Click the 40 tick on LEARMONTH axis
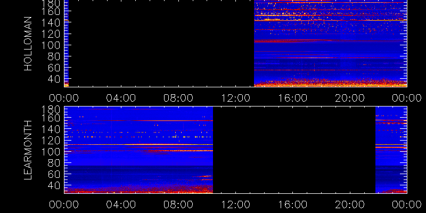The width and height of the screenshot is (426, 213). click(54, 185)
